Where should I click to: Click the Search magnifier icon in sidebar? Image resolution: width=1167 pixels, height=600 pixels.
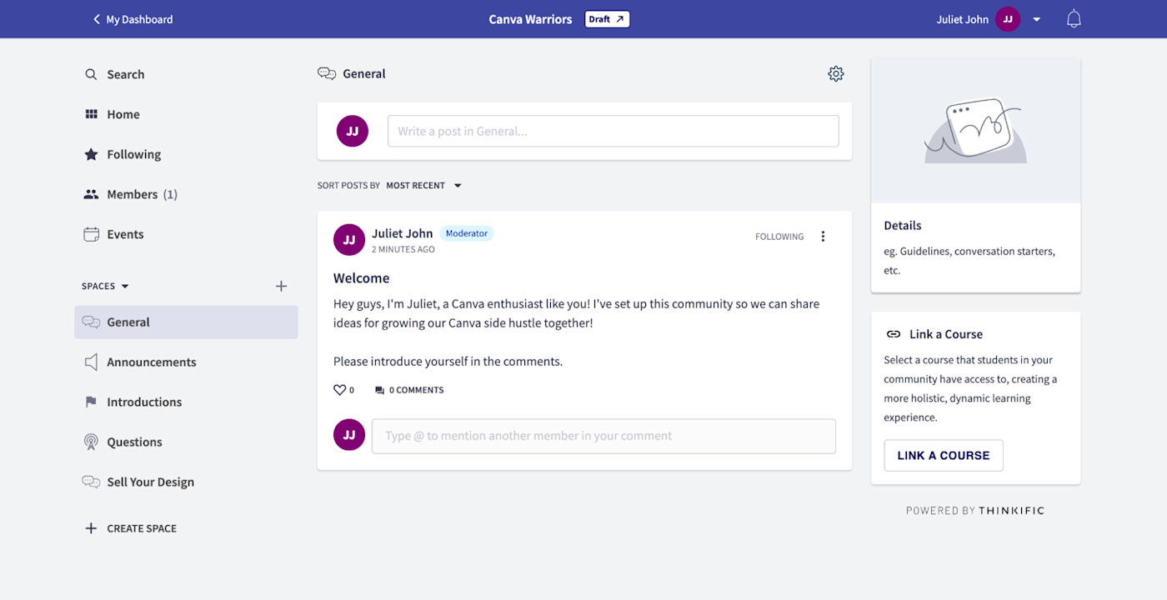coord(91,74)
